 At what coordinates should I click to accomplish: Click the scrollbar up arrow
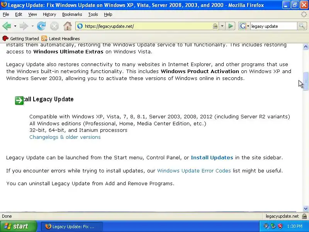coord(306,46)
